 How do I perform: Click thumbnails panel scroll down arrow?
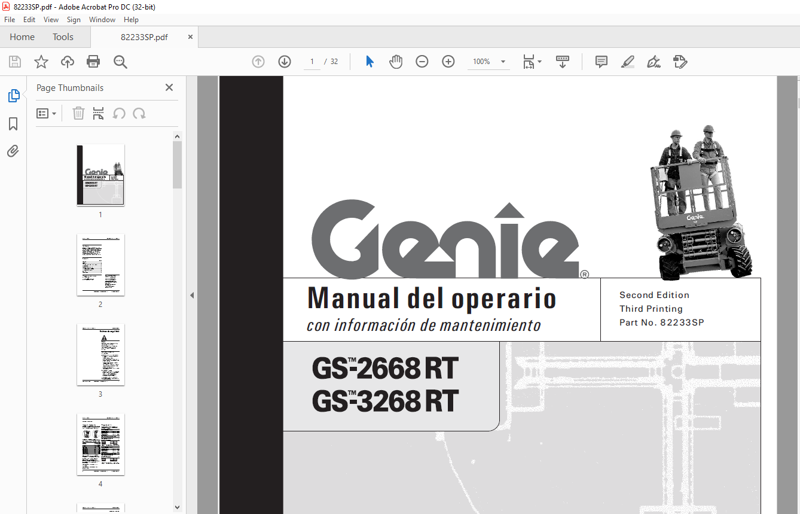pos(177,507)
